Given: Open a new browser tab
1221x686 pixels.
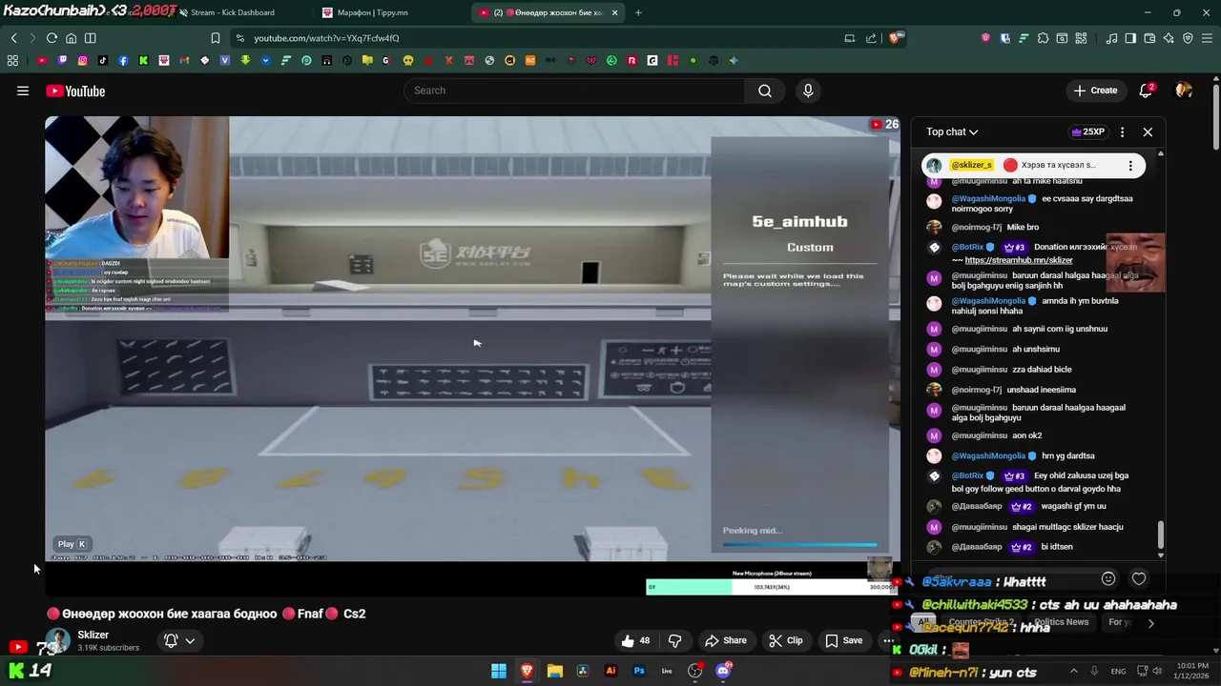Looking at the screenshot, I should pyautogui.click(x=638, y=12).
